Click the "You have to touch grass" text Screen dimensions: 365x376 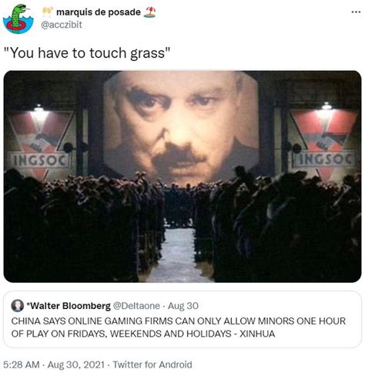(x=87, y=53)
